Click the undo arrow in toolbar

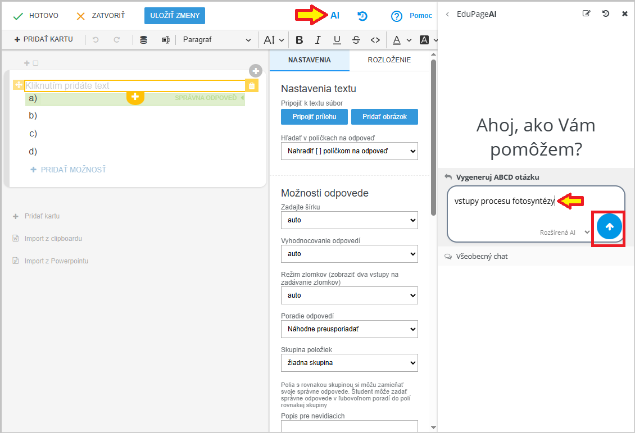click(x=96, y=40)
